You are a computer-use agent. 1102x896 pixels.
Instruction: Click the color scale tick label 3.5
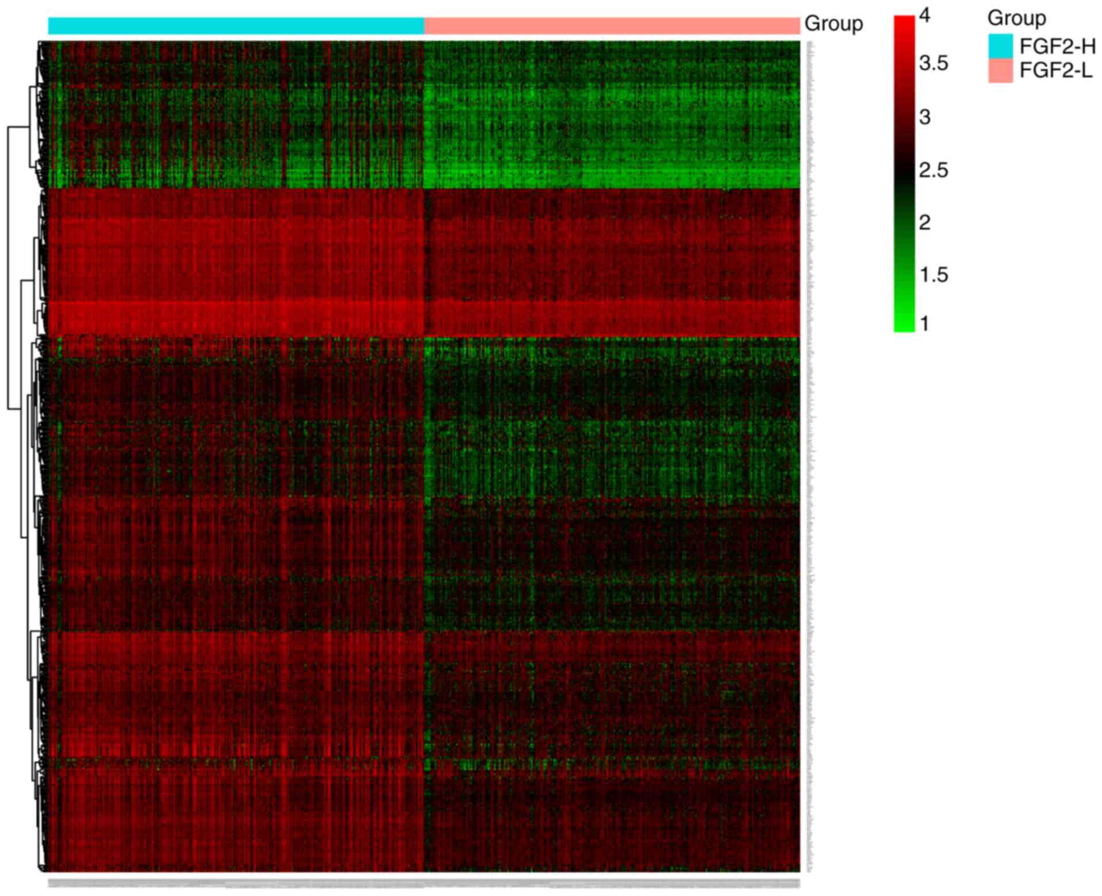coord(933,63)
